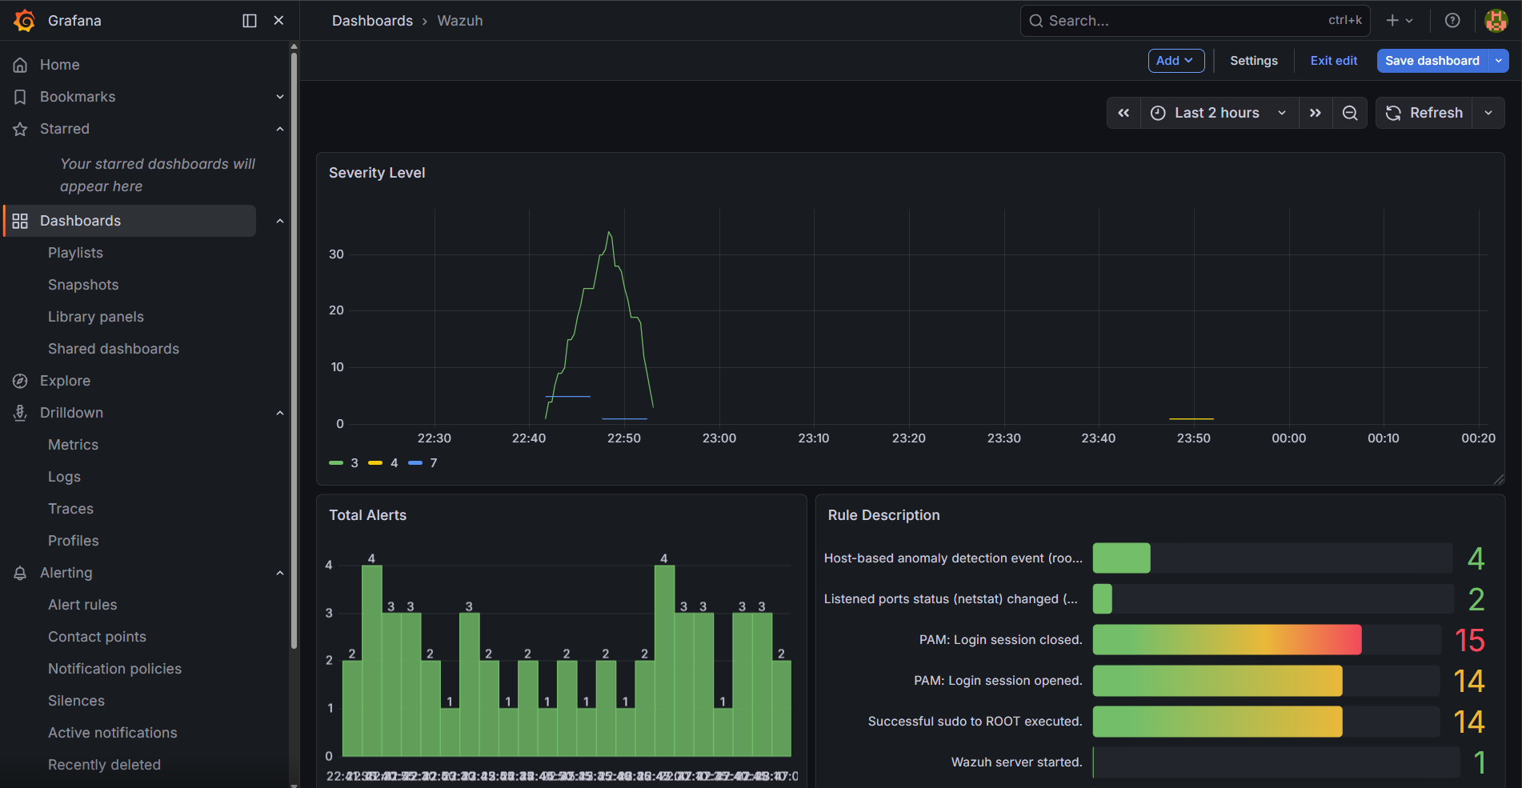Click Refresh dashboard button

[1424, 113]
